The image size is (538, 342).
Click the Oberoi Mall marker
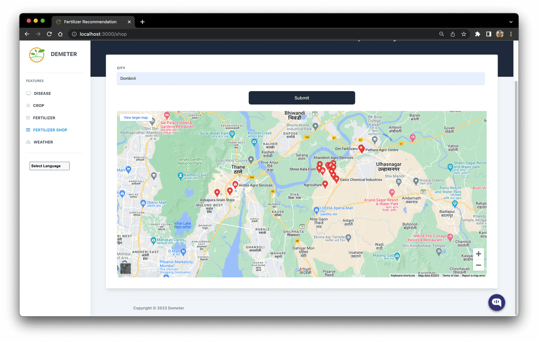pyautogui.click(x=143, y=203)
